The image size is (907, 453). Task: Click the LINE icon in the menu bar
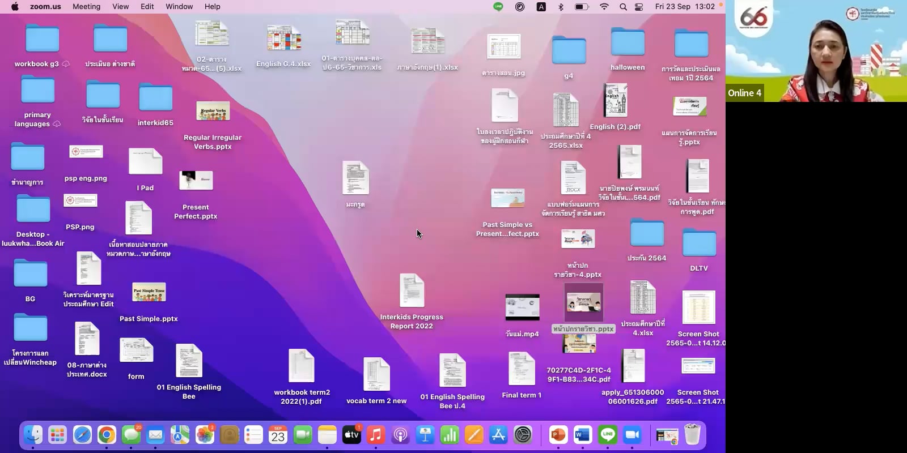pyautogui.click(x=498, y=7)
